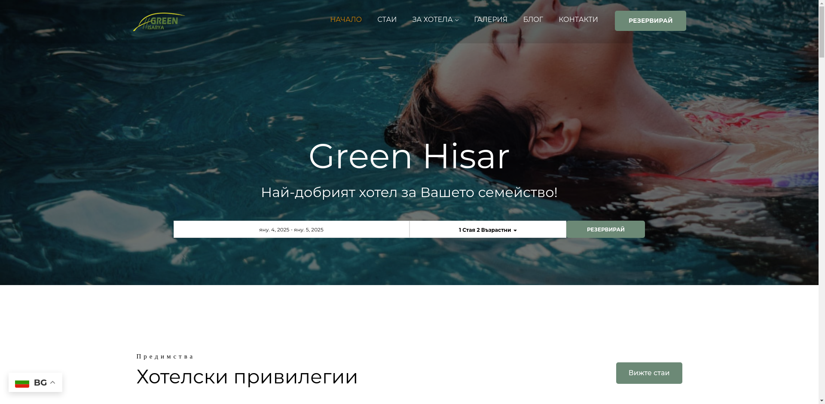The height and width of the screenshot is (404, 825).
Task: Open the ЗА ХОТЕЛА dropdown chevron
Action: pos(457,20)
